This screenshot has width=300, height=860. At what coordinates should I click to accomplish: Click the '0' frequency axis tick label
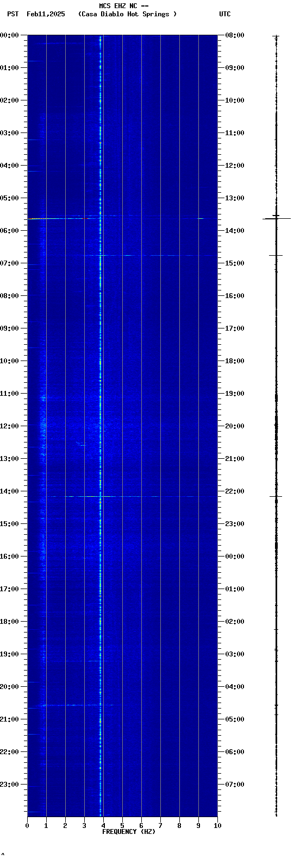(x=27, y=826)
